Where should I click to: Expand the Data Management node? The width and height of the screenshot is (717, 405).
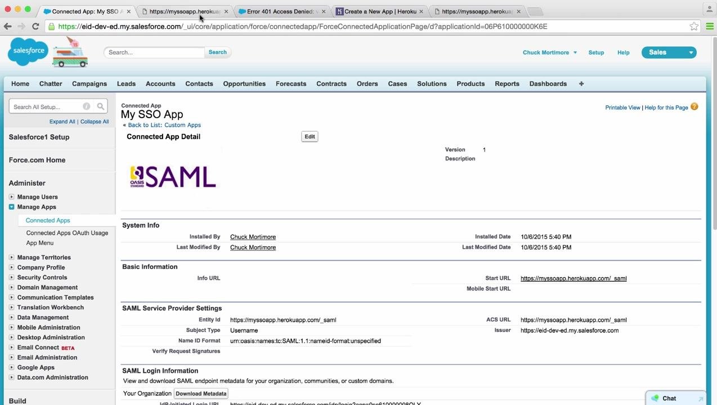click(x=11, y=317)
